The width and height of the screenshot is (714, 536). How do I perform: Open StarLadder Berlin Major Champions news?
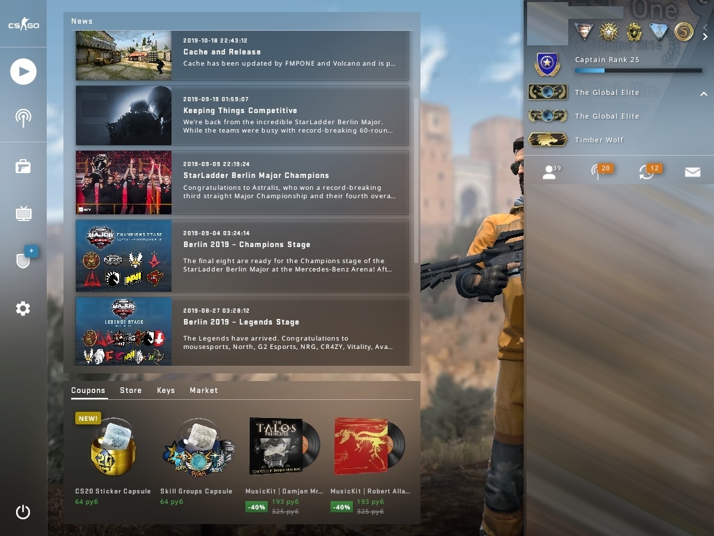click(242, 182)
